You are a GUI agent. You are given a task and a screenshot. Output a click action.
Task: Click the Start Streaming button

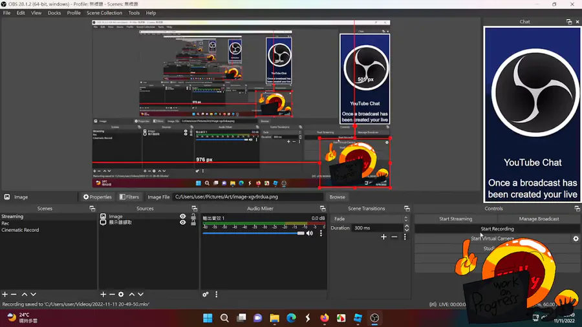tap(456, 218)
